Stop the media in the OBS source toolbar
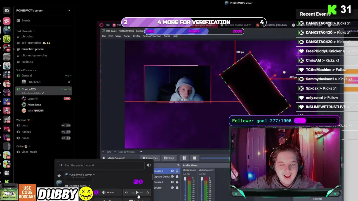 tap(195, 158)
